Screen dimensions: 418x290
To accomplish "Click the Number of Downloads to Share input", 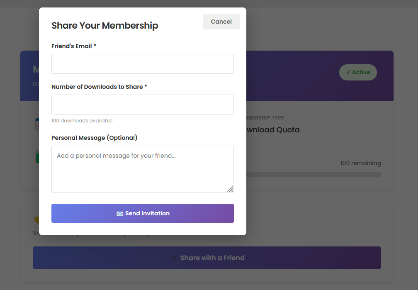I will 142,105.
